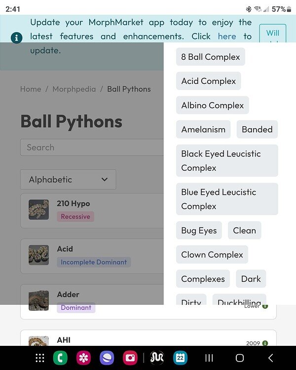The image size is (296, 370).
Task: Open the calendar app icon
Action: 181,358
